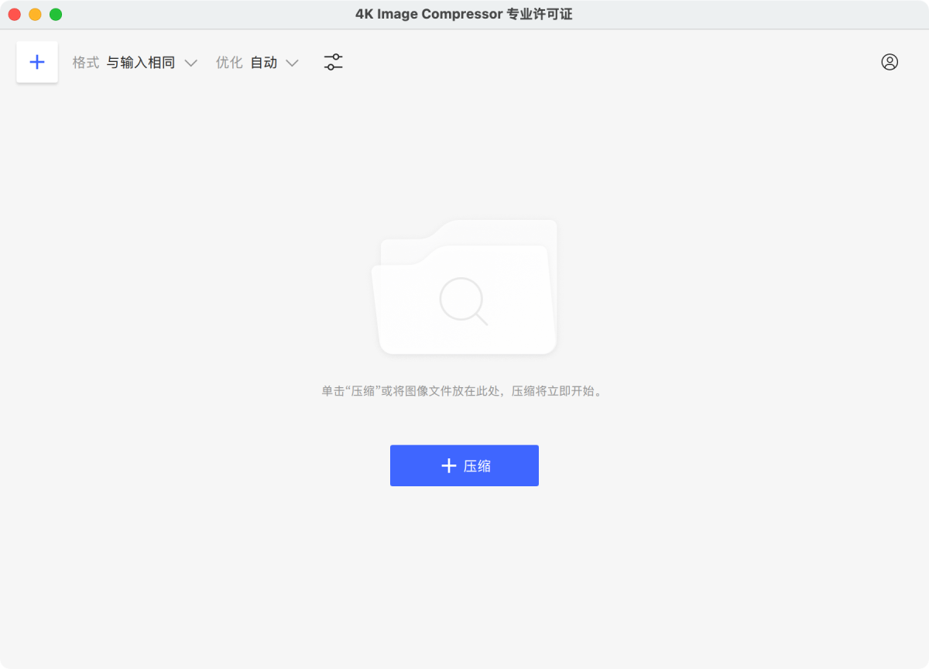This screenshot has height=669, width=929.
Task: Open compression settings sliders icon
Action: (x=333, y=63)
